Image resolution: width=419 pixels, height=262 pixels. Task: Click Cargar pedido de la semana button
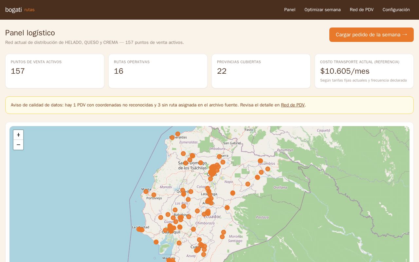pos(372,35)
